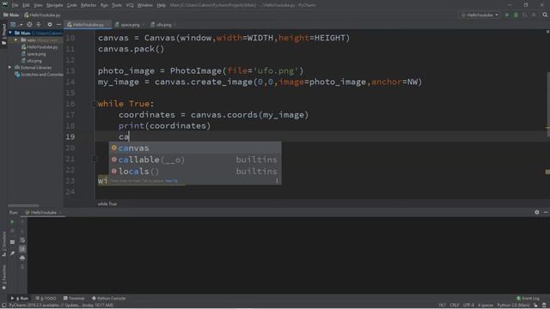This screenshot has height=309, width=550.
Task: Open the File menu
Action: point(15,5)
